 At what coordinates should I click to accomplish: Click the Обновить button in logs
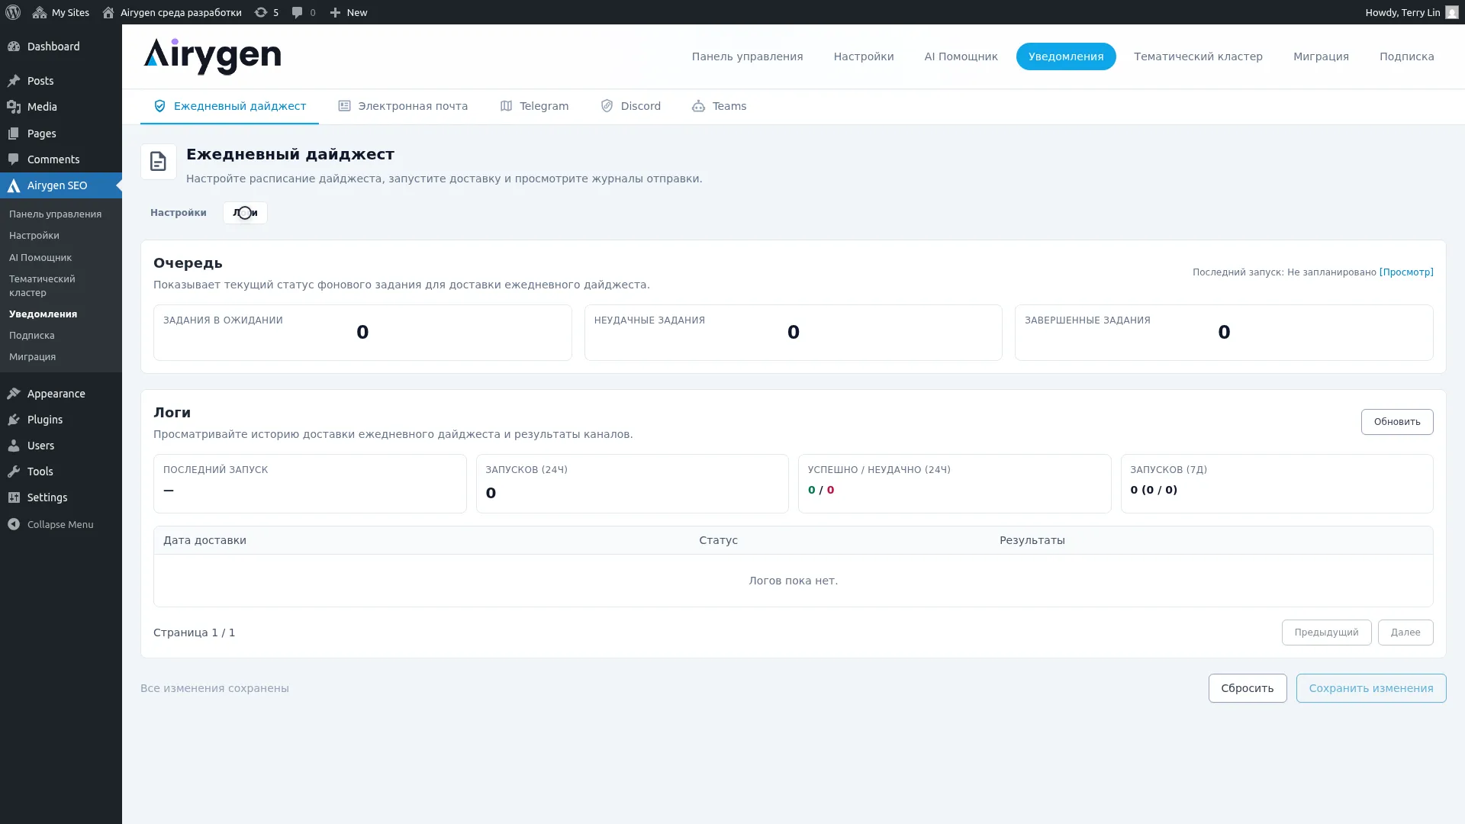1396,422
